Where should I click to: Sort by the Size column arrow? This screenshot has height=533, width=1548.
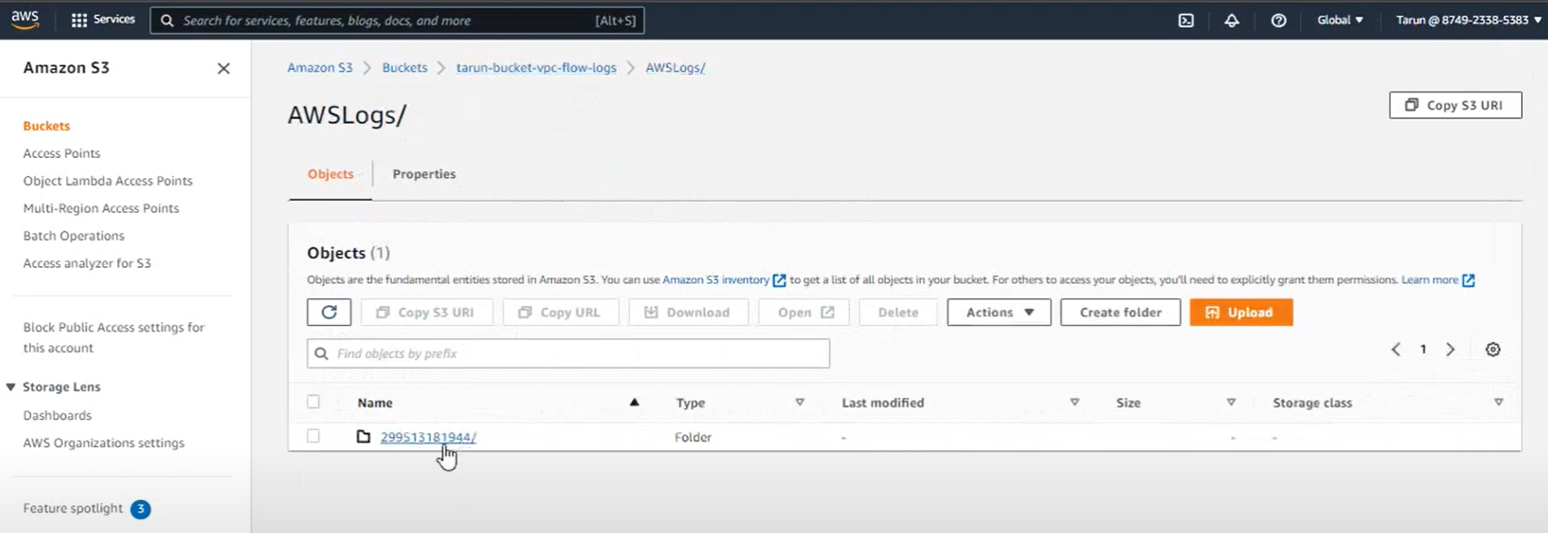(1231, 402)
